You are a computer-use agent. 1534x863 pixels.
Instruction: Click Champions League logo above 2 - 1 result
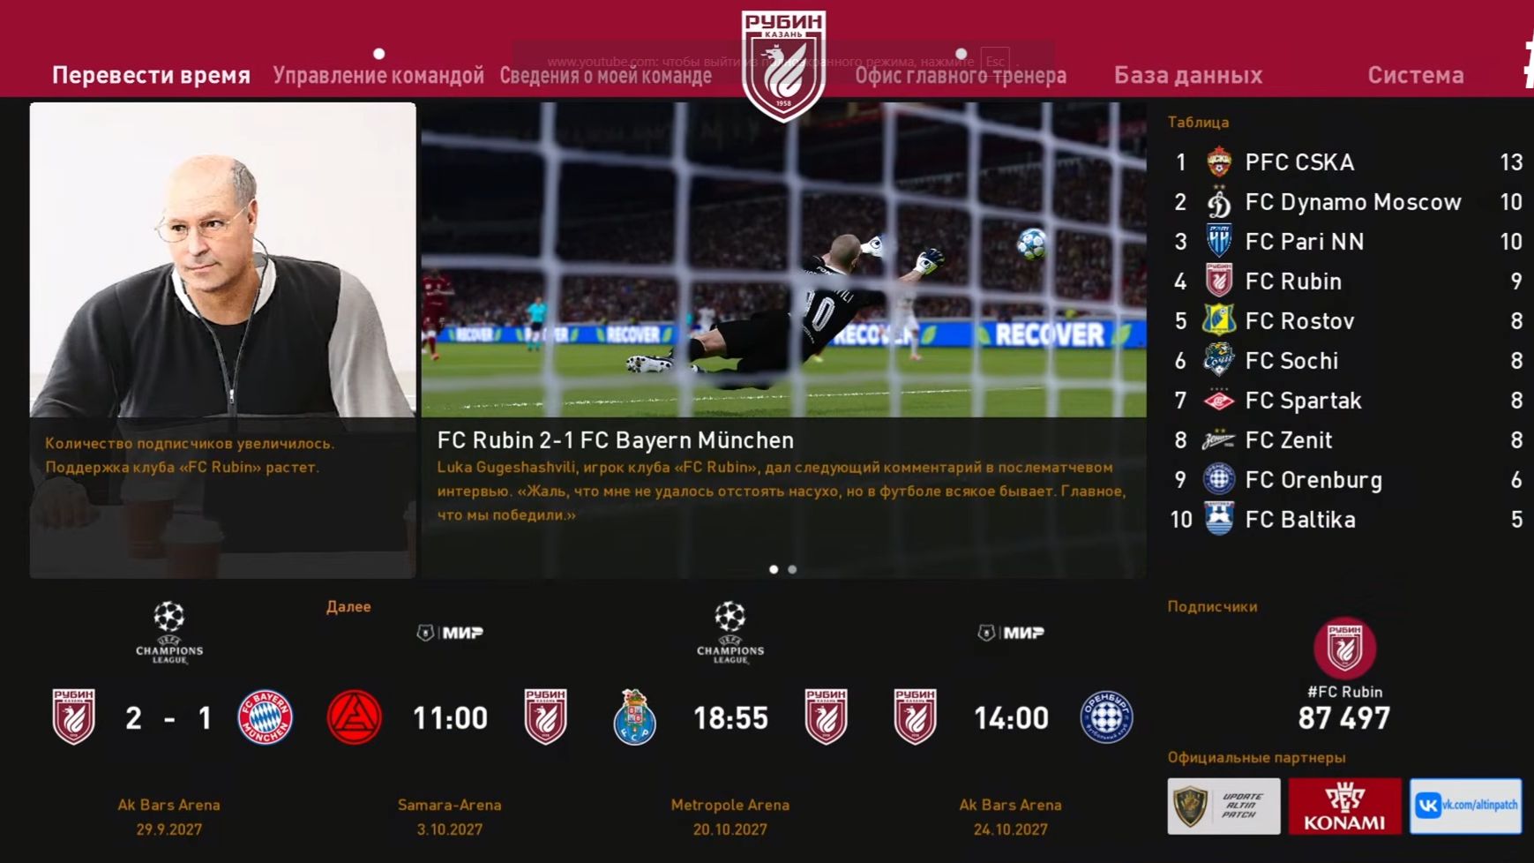pyautogui.click(x=169, y=632)
